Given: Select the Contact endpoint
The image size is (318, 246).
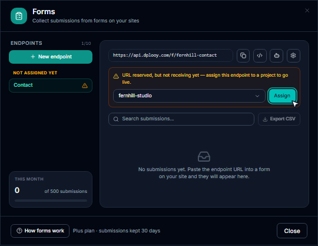Looking at the screenshot, I should click(x=51, y=86).
